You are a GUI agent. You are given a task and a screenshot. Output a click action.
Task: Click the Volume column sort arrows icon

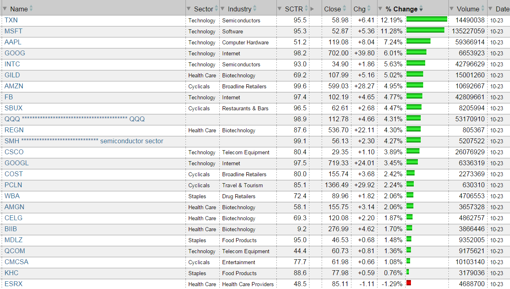tap(483, 9)
